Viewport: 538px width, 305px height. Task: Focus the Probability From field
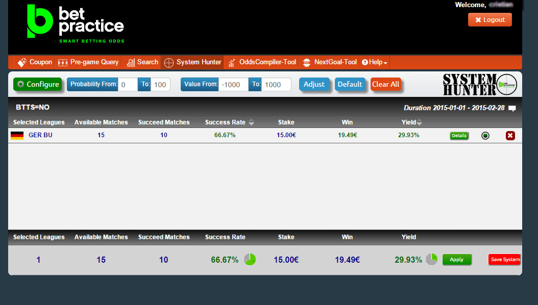point(128,85)
